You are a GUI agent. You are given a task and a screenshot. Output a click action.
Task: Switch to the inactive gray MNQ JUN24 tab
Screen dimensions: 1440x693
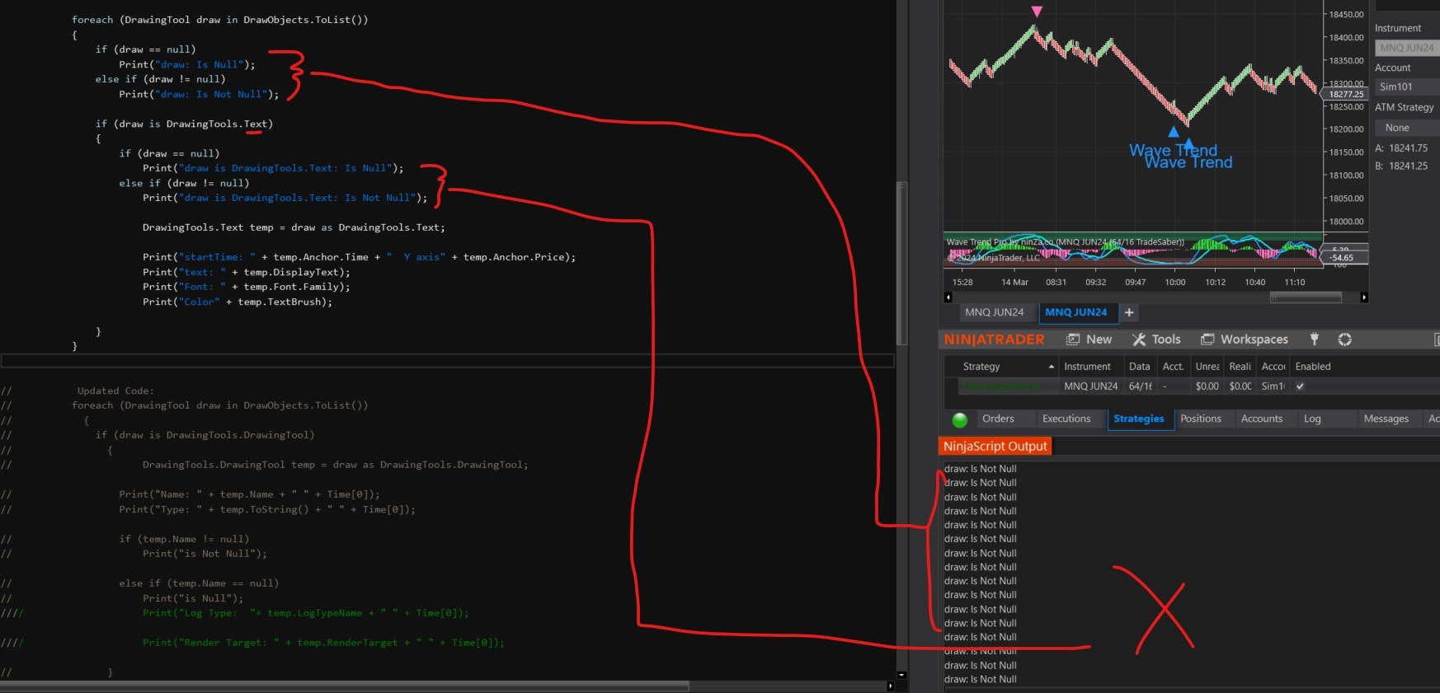994,312
